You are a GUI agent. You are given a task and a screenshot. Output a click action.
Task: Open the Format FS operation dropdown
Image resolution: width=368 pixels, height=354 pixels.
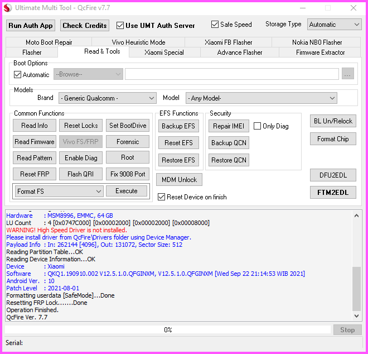coord(59,192)
